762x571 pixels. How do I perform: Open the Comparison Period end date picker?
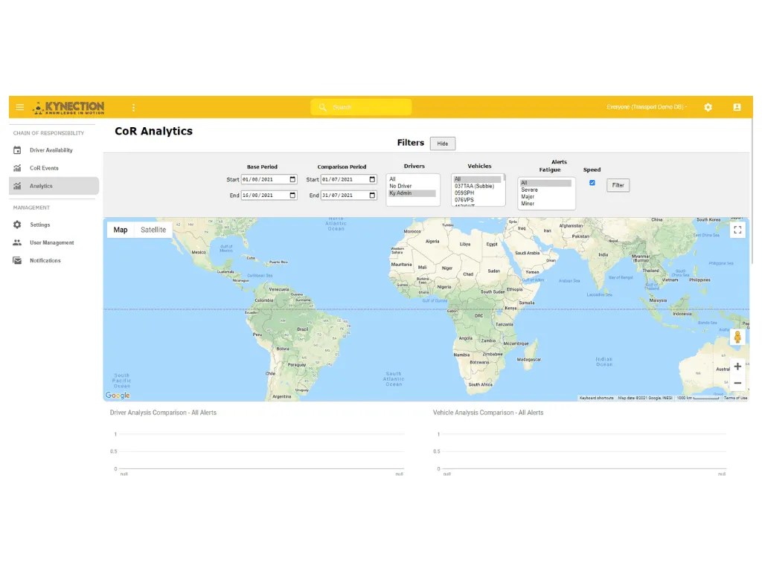point(373,194)
